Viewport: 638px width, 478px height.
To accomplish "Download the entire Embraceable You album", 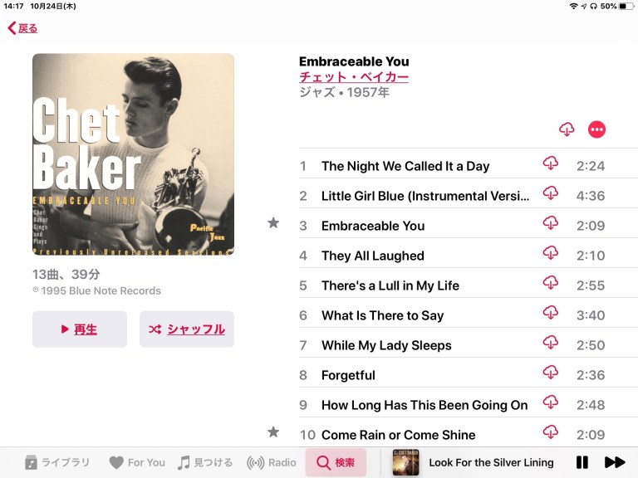I will [x=567, y=129].
